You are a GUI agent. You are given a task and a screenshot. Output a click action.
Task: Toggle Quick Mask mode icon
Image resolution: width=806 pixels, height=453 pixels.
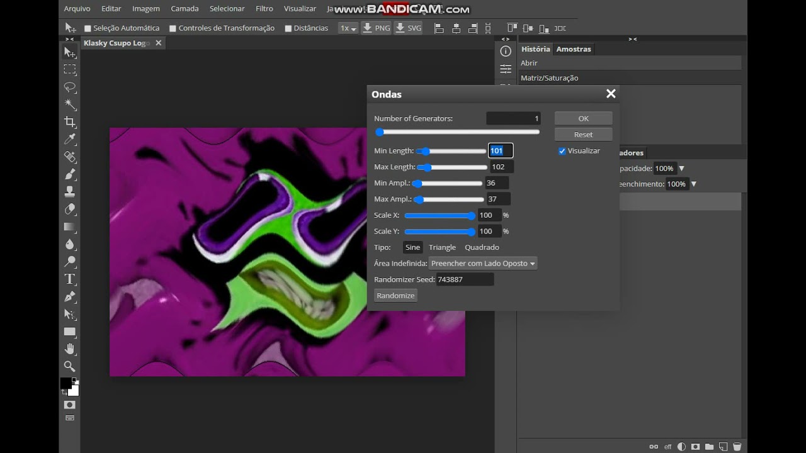click(70, 405)
